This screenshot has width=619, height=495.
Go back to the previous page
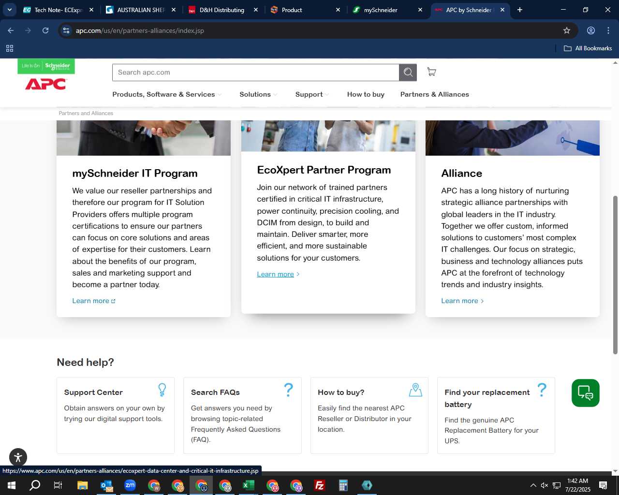(x=11, y=30)
